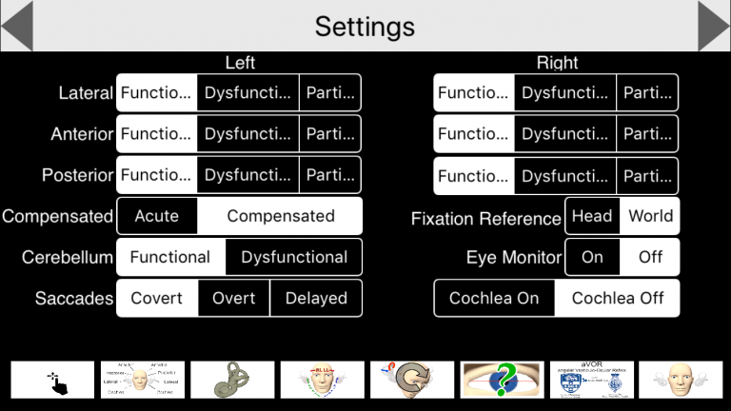The image size is (731, 411).
Task: Select the inner ear labyrinth model icon
Action: pyautogui.click(x=232, y=380)
